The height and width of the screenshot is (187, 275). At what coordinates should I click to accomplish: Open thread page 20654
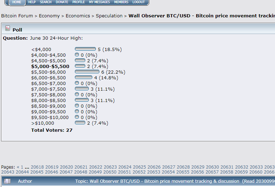tap(168, 172)
